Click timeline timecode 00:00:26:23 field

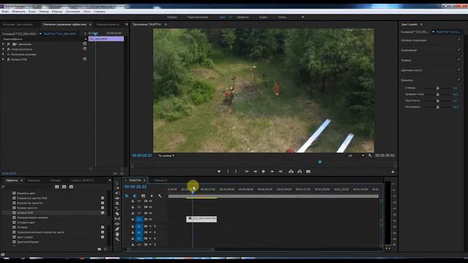[x=135, y=187]
